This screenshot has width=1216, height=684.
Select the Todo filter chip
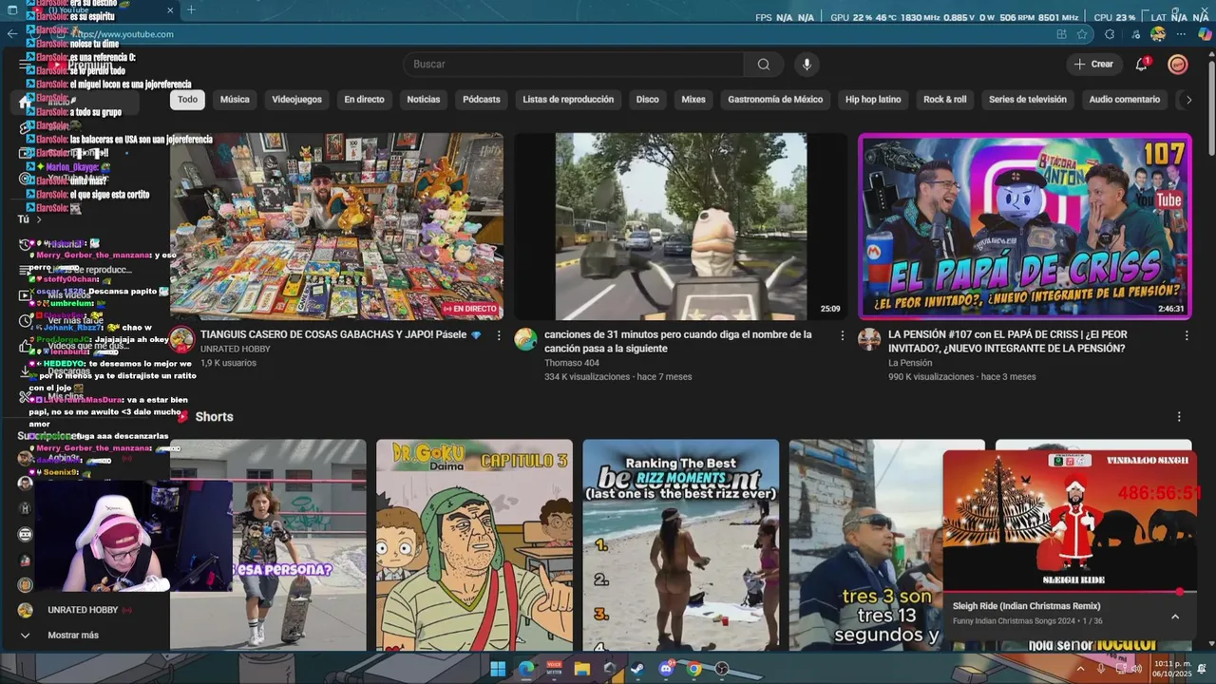click(x=188, y=100)
